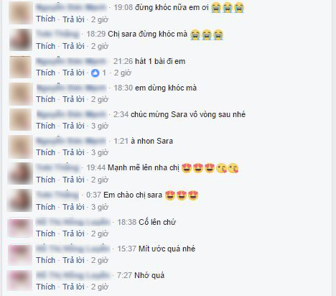Click timestamp 0:37 beside 'Em chào chị sara'
Screen dimensions: 336x296
[x=93, y=195]
